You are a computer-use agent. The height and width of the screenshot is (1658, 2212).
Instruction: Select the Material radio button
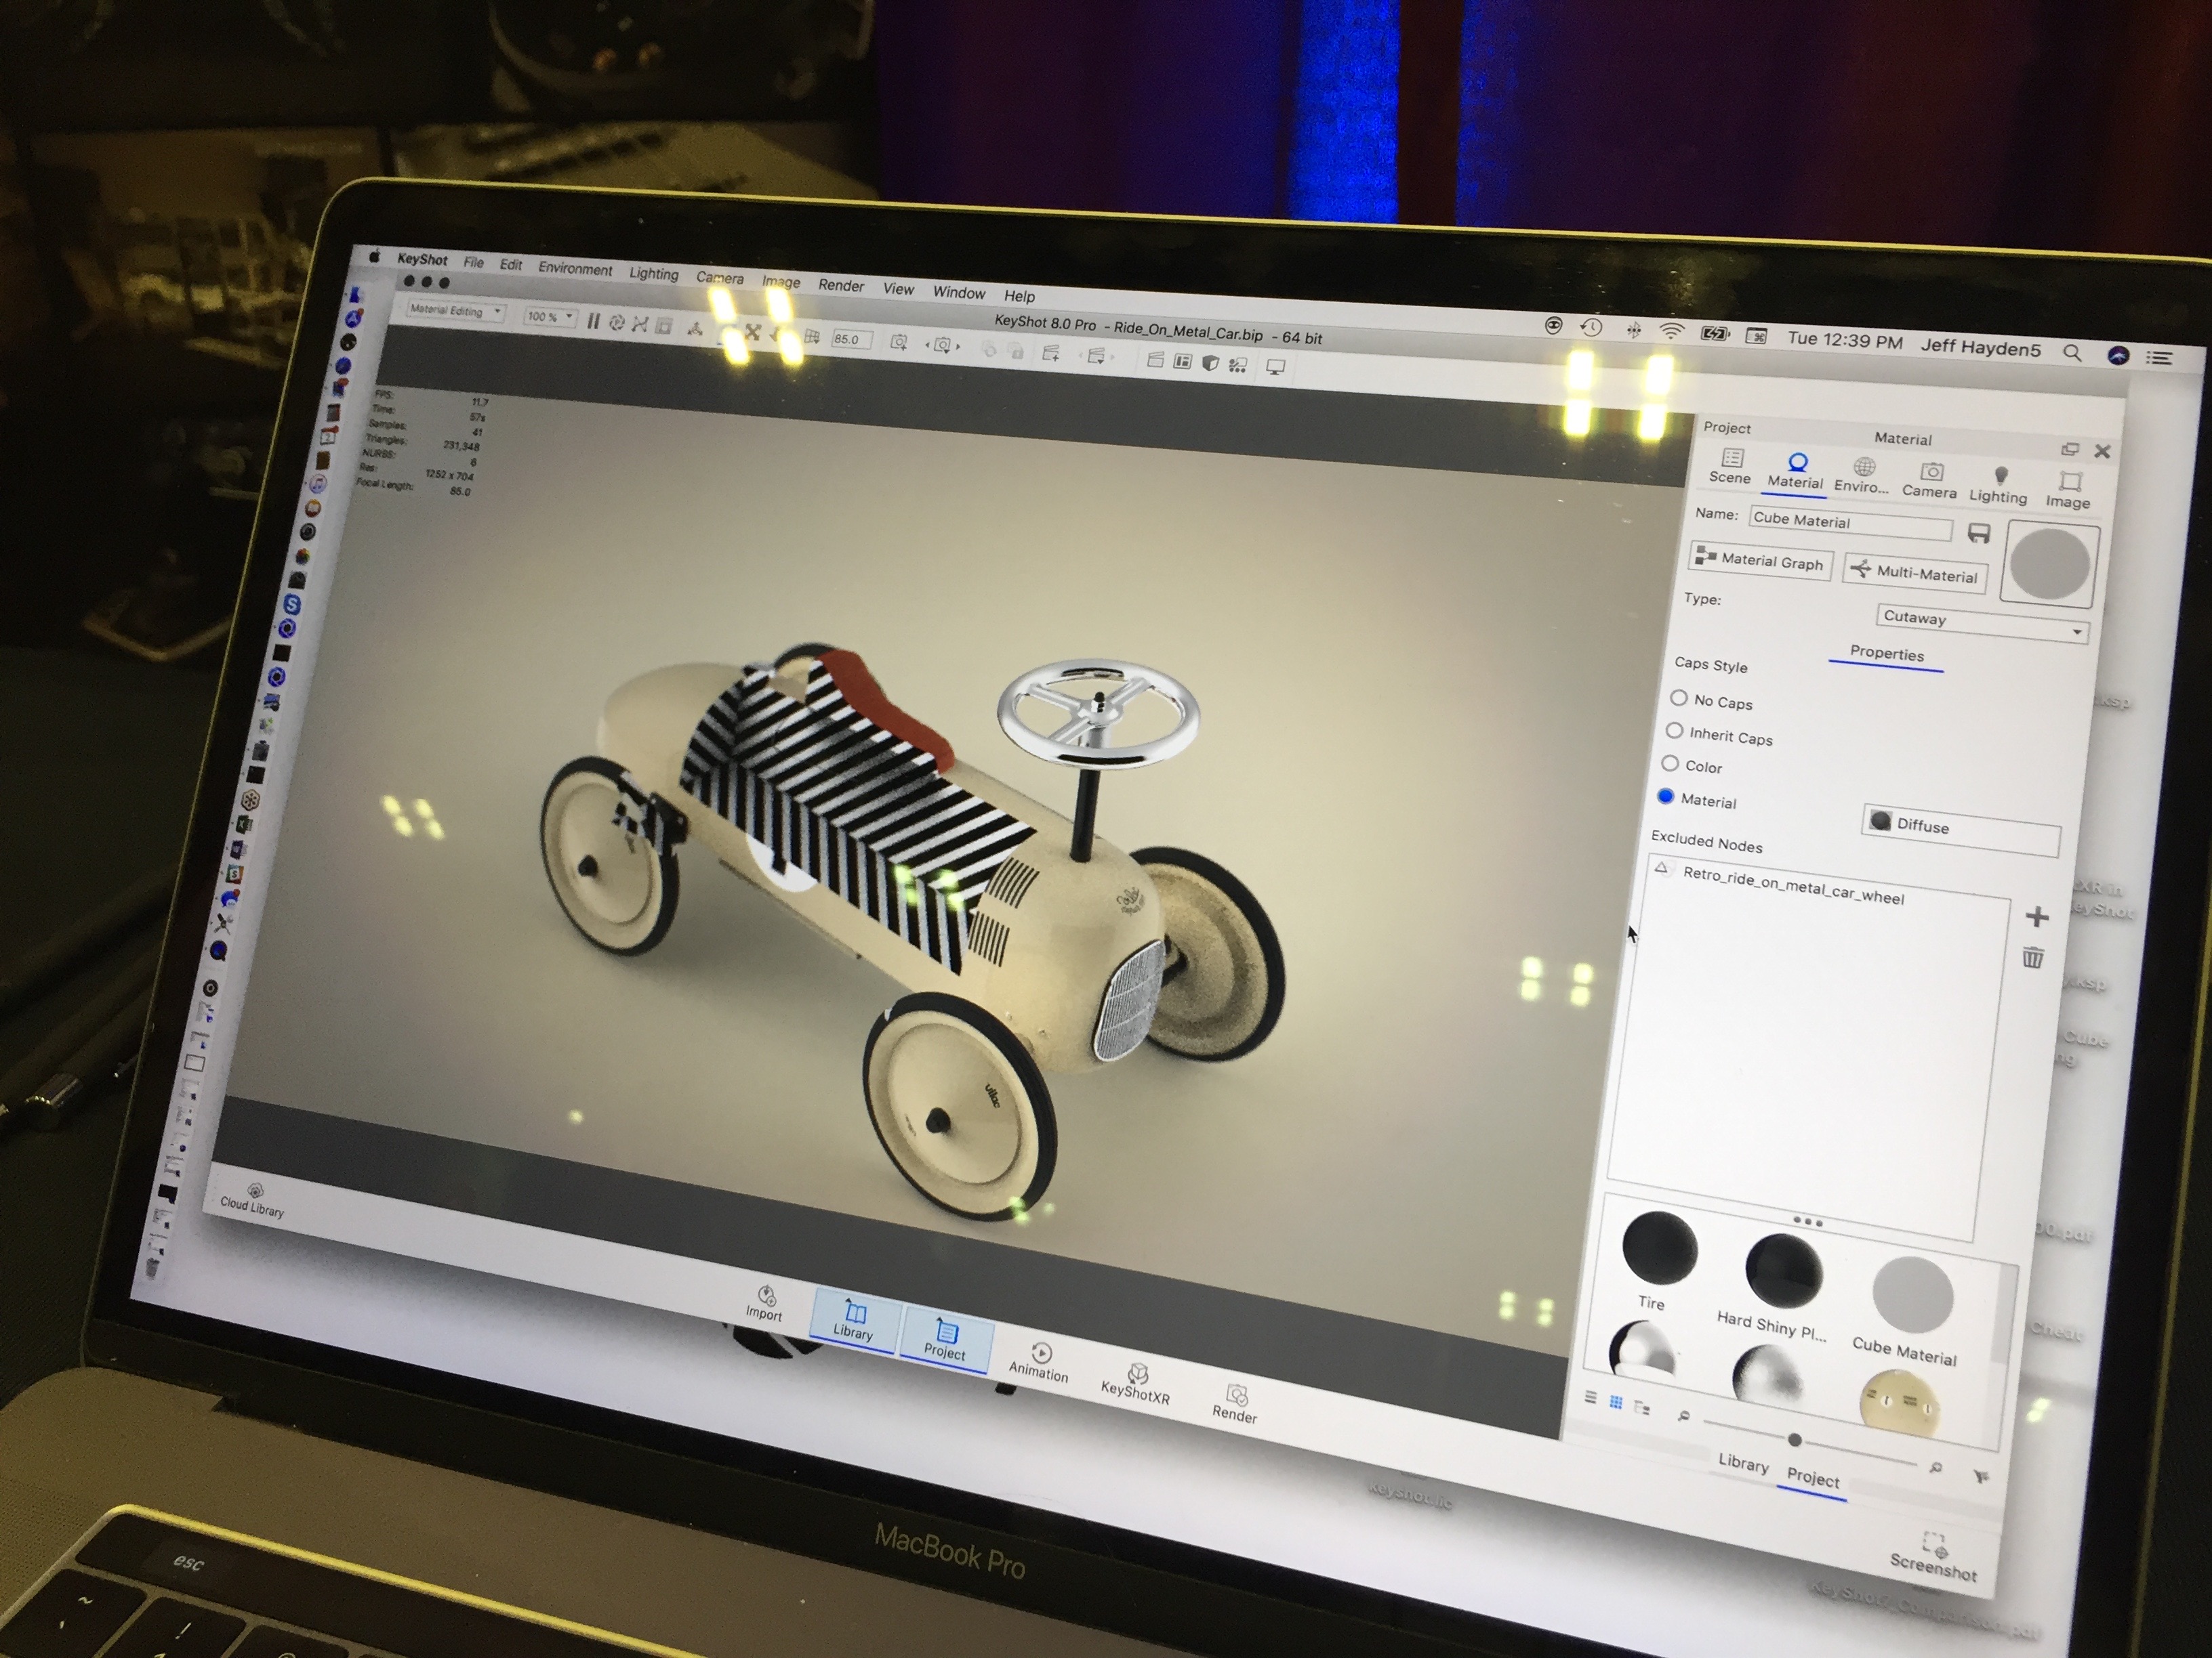[x=1668, y=796]
